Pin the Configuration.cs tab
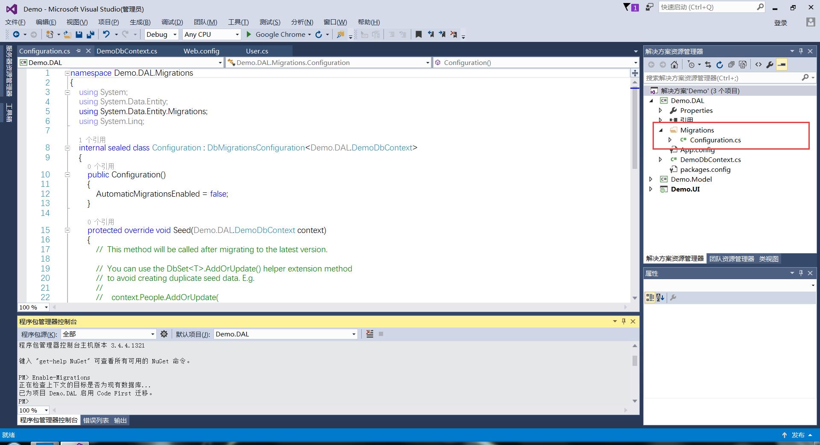Screen dimensions: 820x445 [x=78, y=51]
